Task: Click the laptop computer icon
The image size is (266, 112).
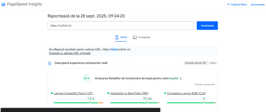Action: 135,37
